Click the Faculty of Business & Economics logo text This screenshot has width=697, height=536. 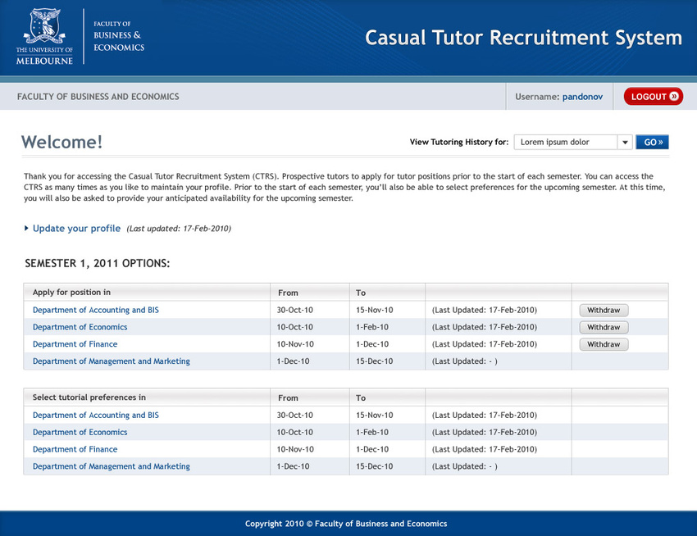coord(119,36)
